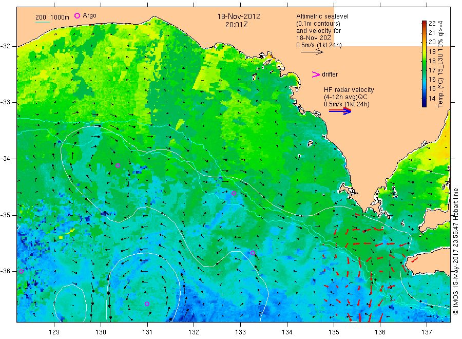
Task: Click the time text 20:01Z
Action: [236, 25]
